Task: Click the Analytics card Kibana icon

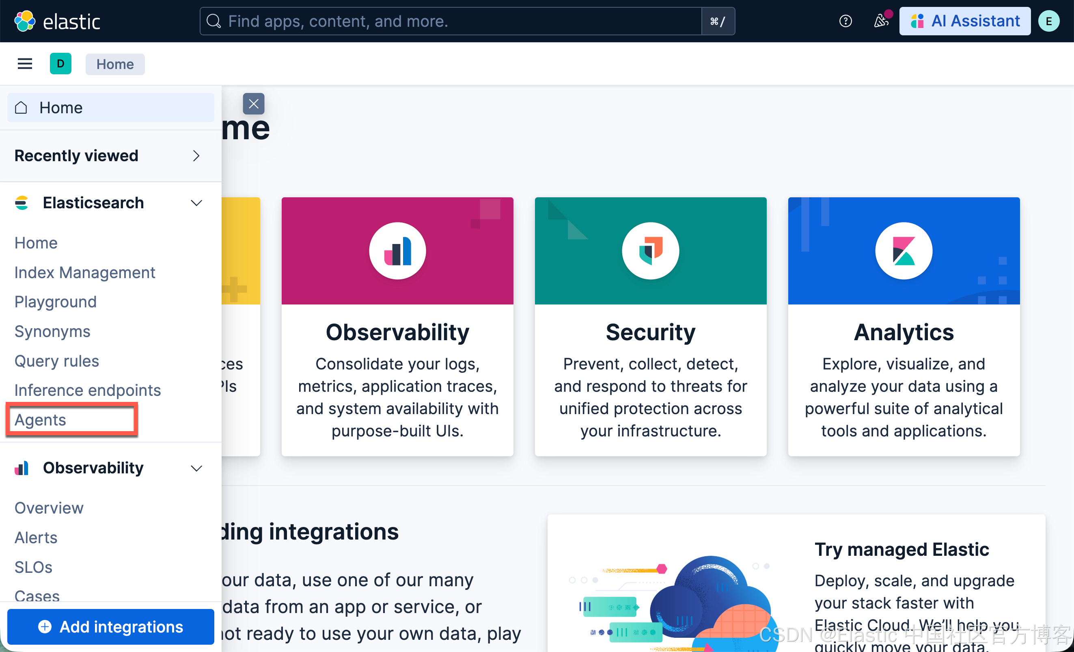Action: pyautogui.click(x=904, y=251)
